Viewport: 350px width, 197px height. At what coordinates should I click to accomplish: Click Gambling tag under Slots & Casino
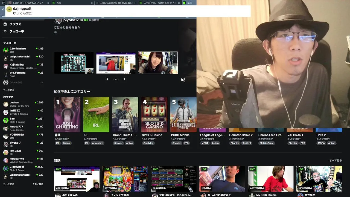pyautogui.click(x=148, y=143)
